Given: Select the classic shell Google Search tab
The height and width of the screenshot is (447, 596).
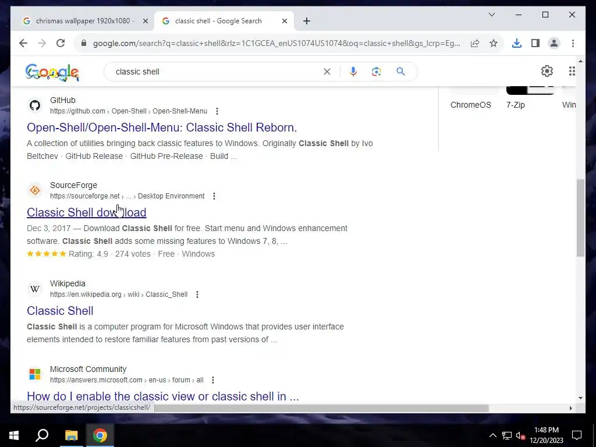Looking at the screenshot, I should coord(218,21).
